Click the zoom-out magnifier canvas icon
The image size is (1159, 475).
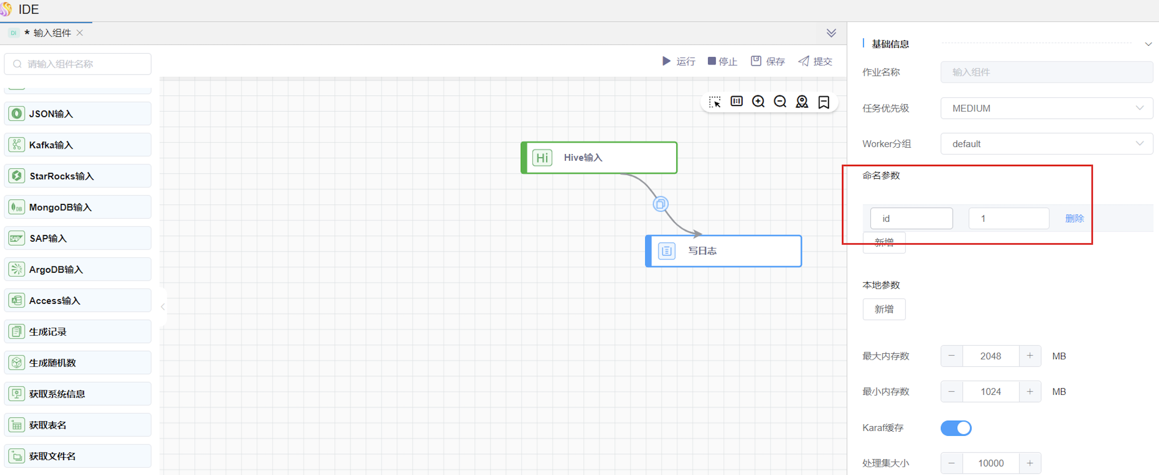[780, 102]
